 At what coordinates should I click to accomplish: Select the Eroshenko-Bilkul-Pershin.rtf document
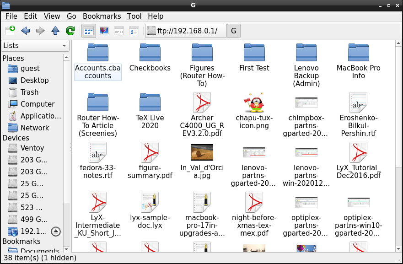359,115
